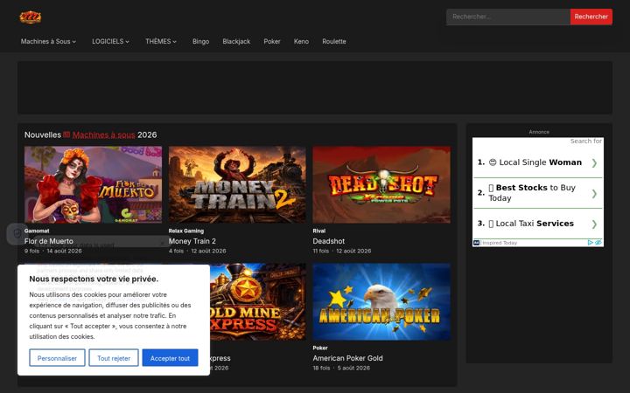This screenshot has height=393, width=630.
Task: Open the Gold Mine Express game thumbnail
Action: tap(257, 301)
